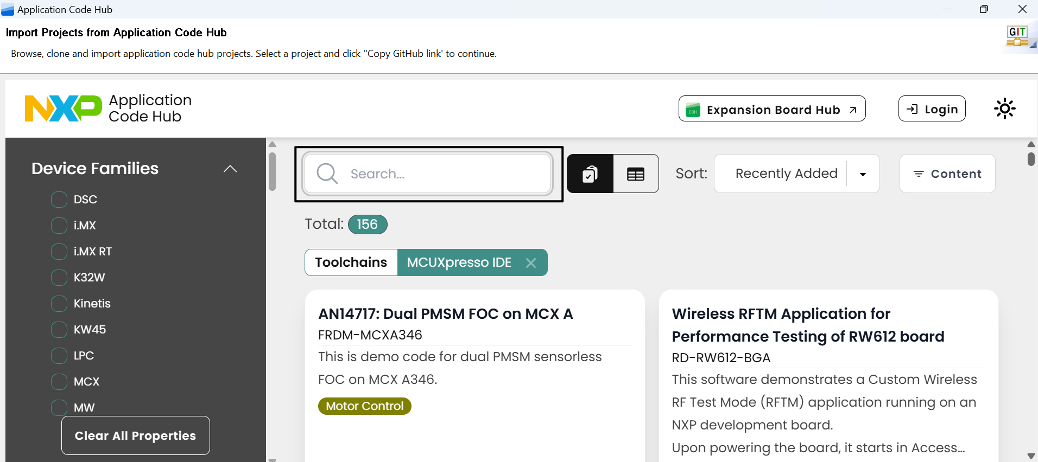Click the search magnifier icon
The height and width of the screenshot is (462, 1038).
tap(327, 174)
